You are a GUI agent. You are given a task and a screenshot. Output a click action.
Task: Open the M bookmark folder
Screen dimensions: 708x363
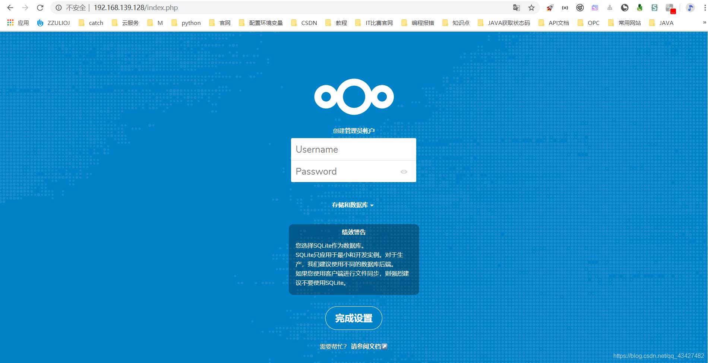(155, 23)
